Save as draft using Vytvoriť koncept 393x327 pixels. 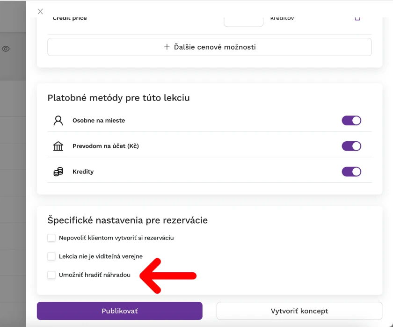click(299, 311)
